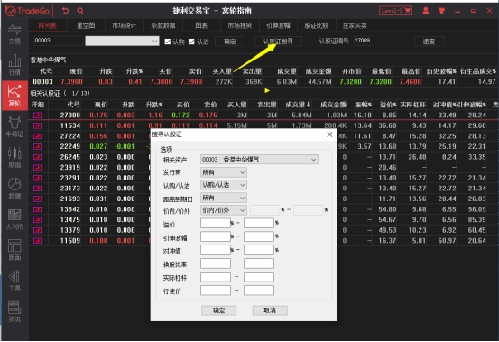Switch to the 市场统计 tab
The height and width of the screenshot is (342, 499).
(x=125, y=25)
